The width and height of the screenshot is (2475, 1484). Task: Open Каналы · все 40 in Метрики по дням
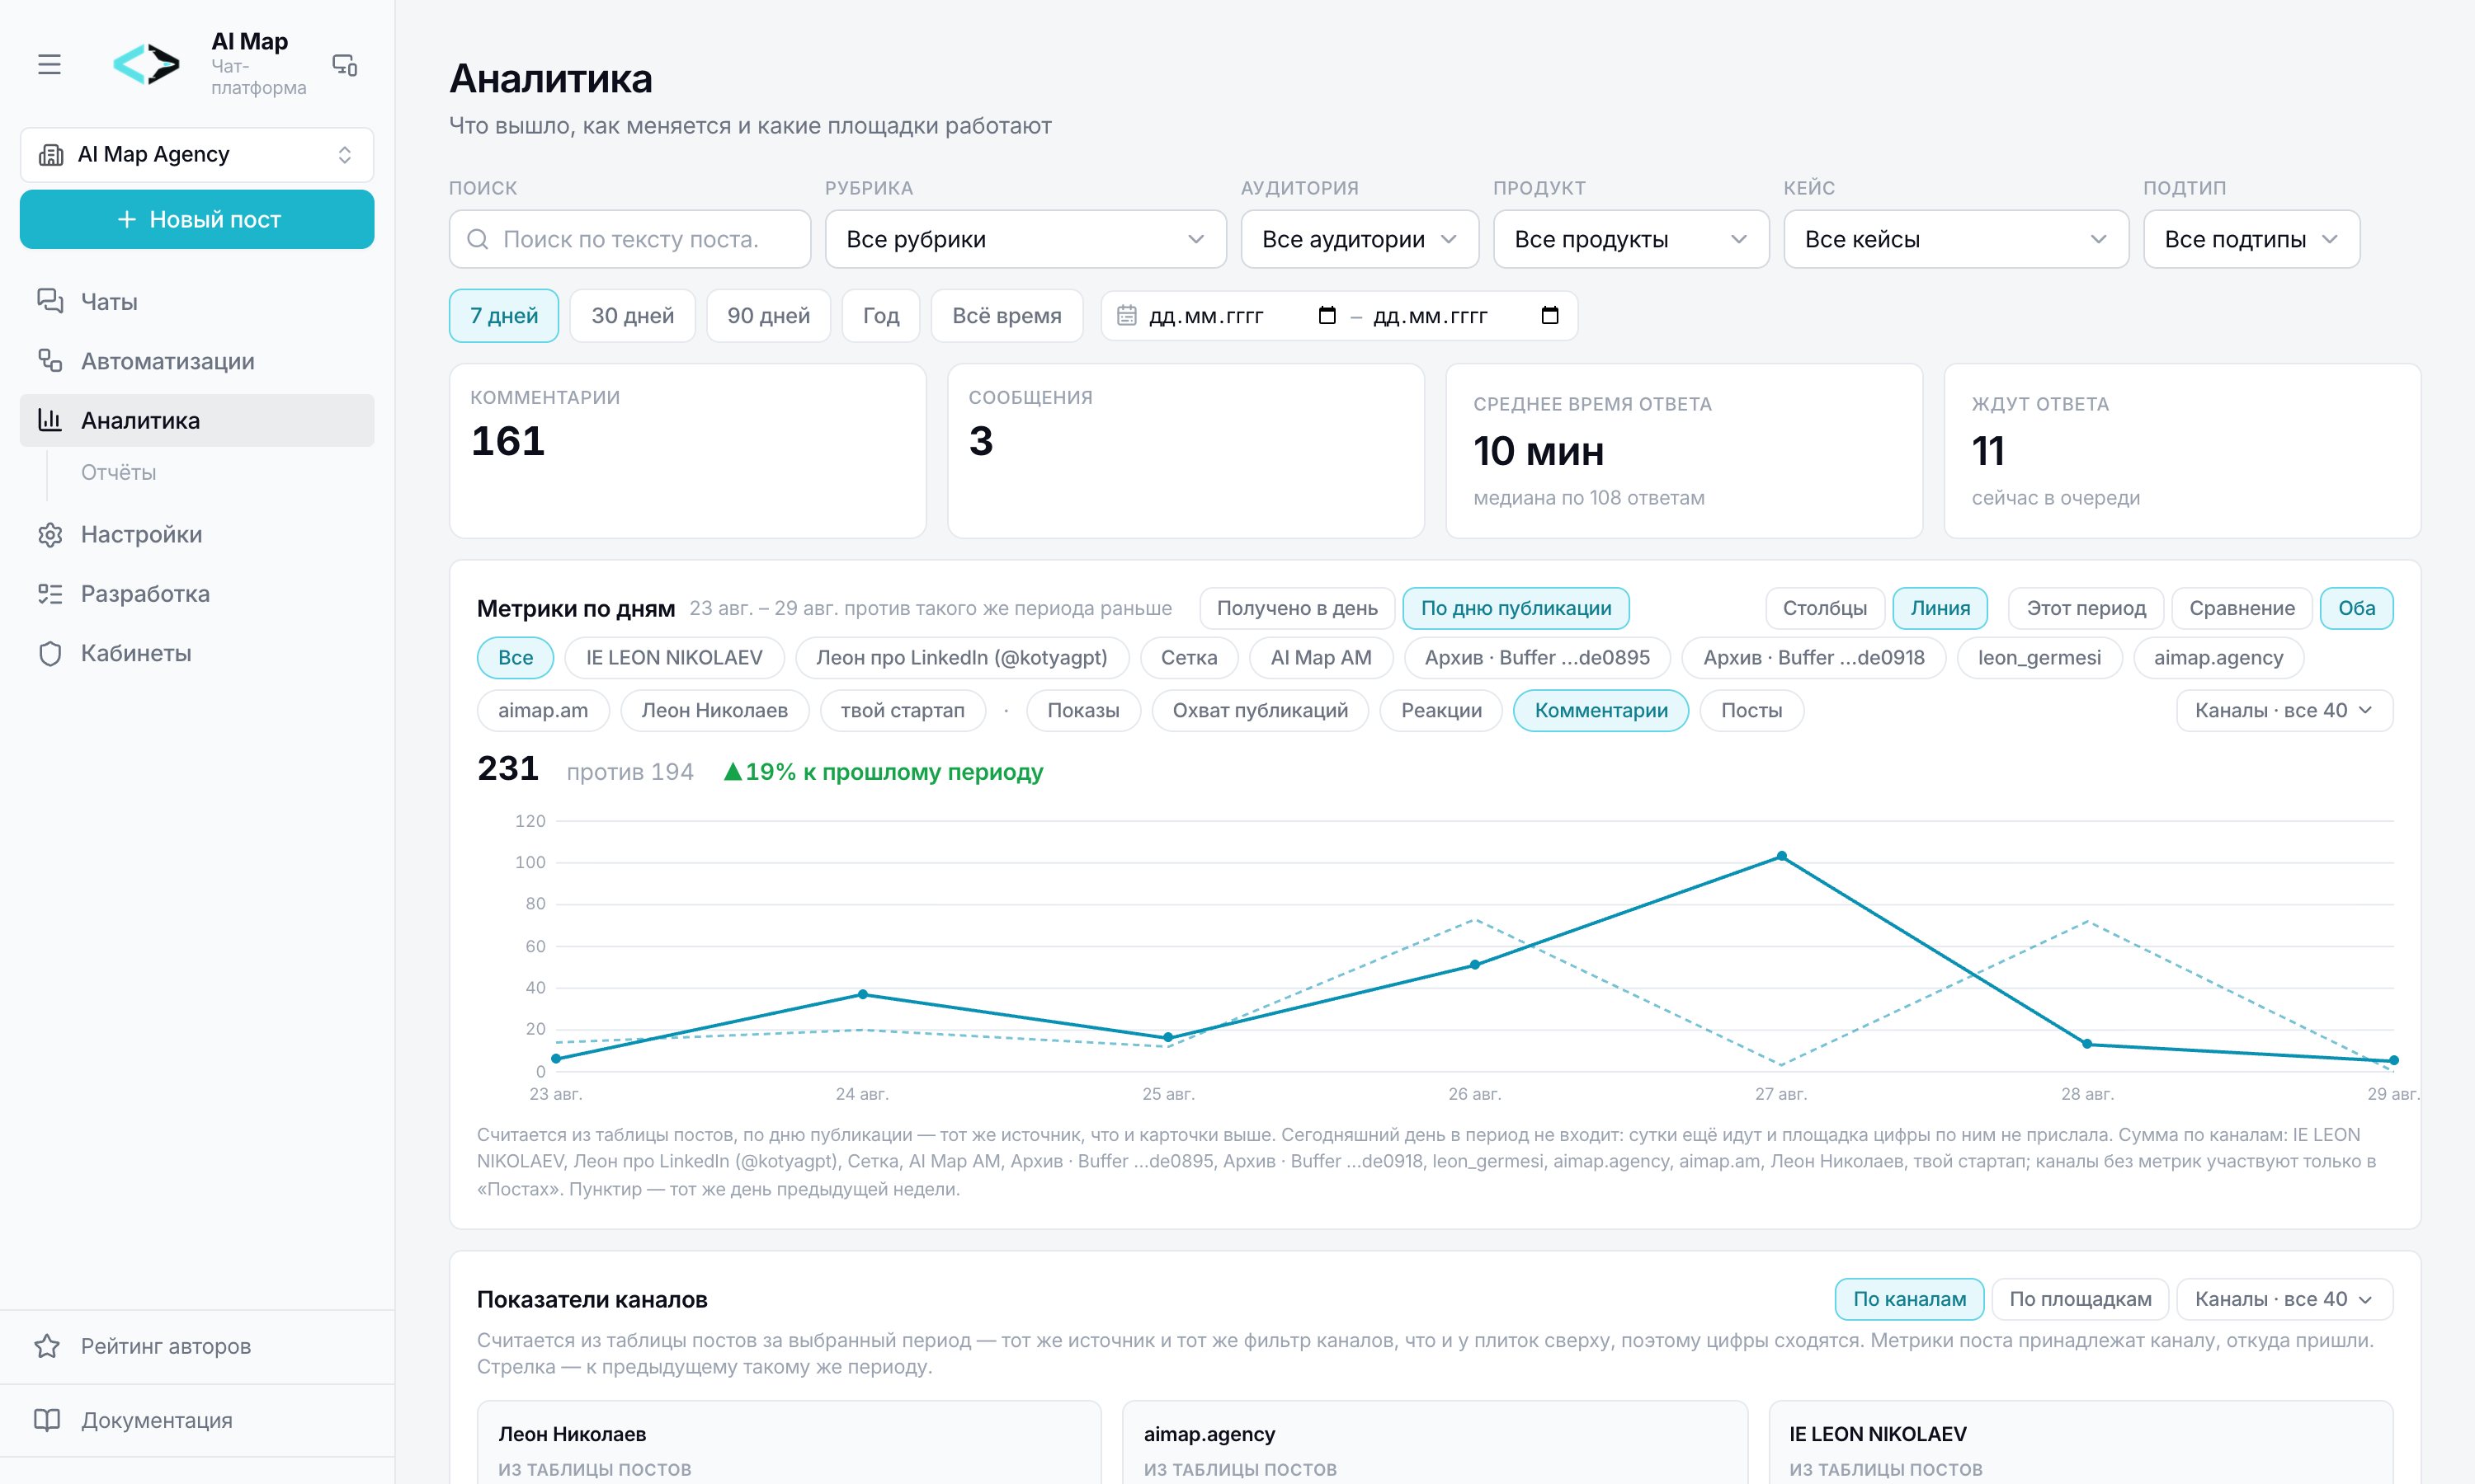pos(2284,711)
